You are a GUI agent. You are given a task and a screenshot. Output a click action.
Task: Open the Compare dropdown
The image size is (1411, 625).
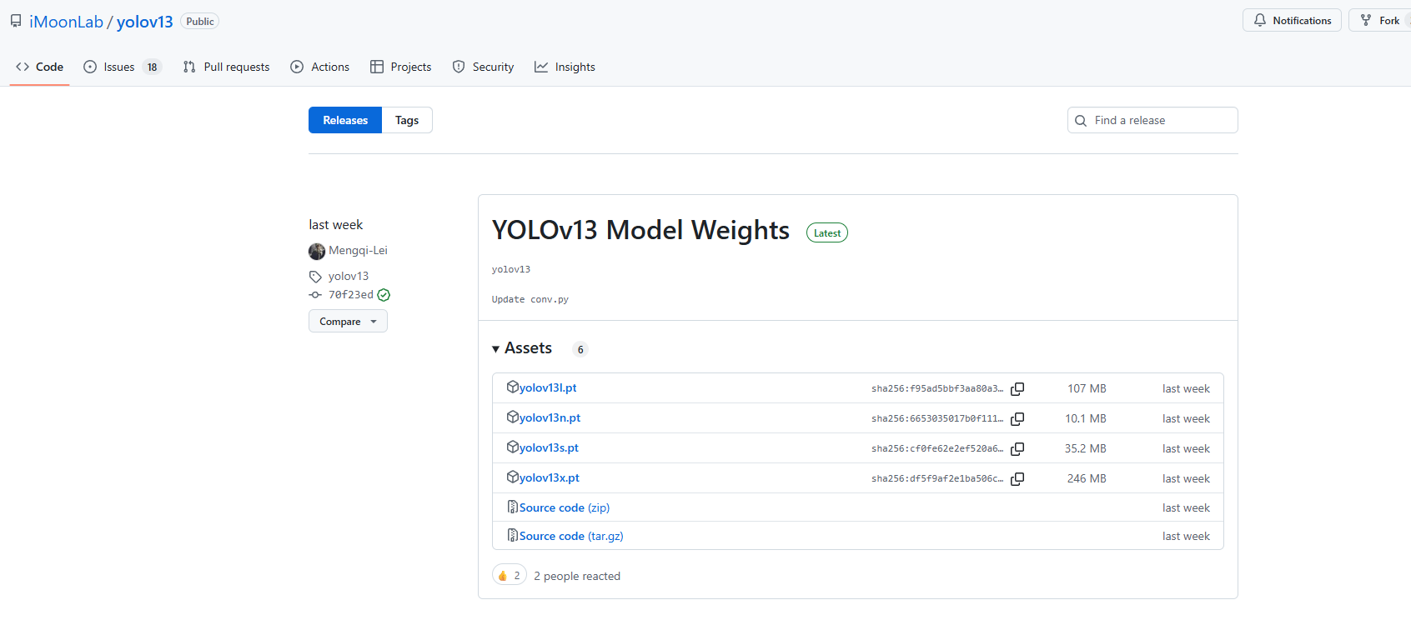pyautogui.click(x=348, y=321)
